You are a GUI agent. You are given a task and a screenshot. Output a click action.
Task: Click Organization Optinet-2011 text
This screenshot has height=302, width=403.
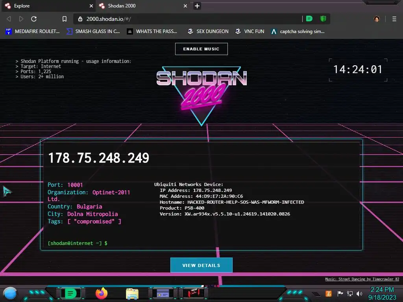click(x=89, y=195)
